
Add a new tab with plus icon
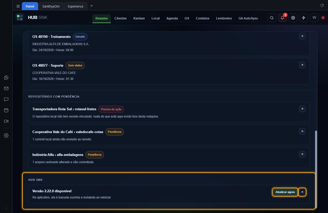pyautogui.click(x=91, y=6)
